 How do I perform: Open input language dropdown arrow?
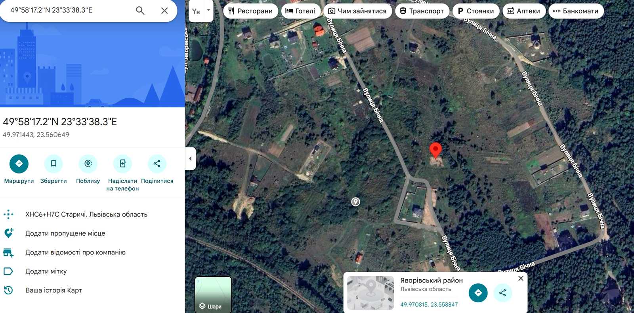coord(208,11)
